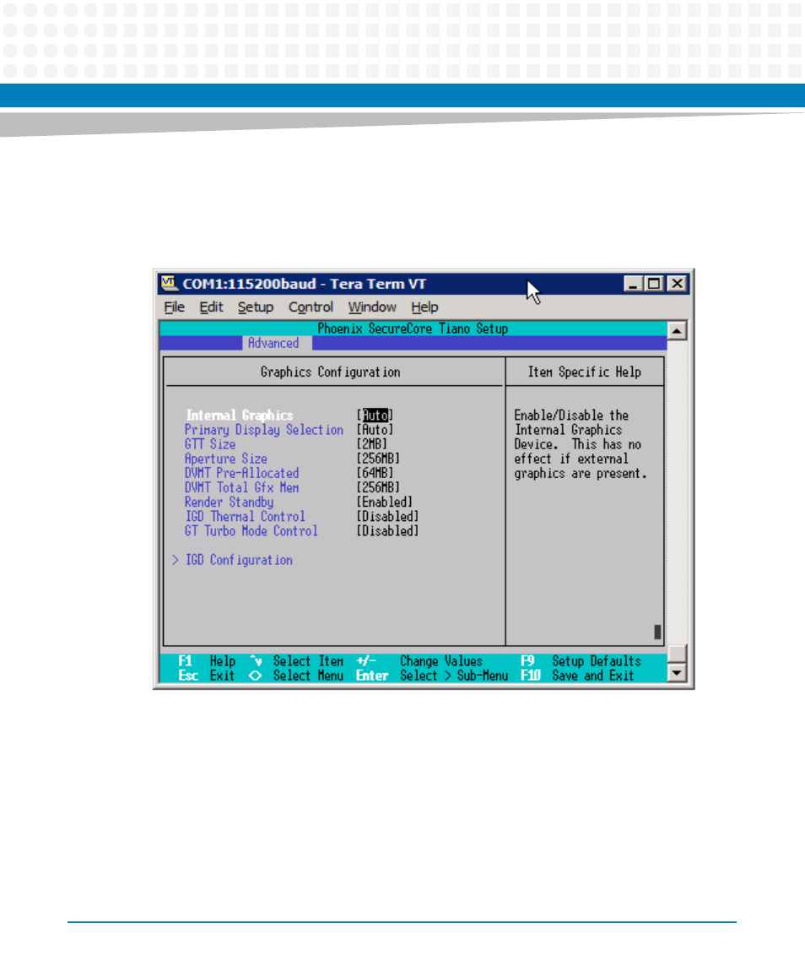
Task: Click the scrollbar down arrow
Action: click(677, 673)
